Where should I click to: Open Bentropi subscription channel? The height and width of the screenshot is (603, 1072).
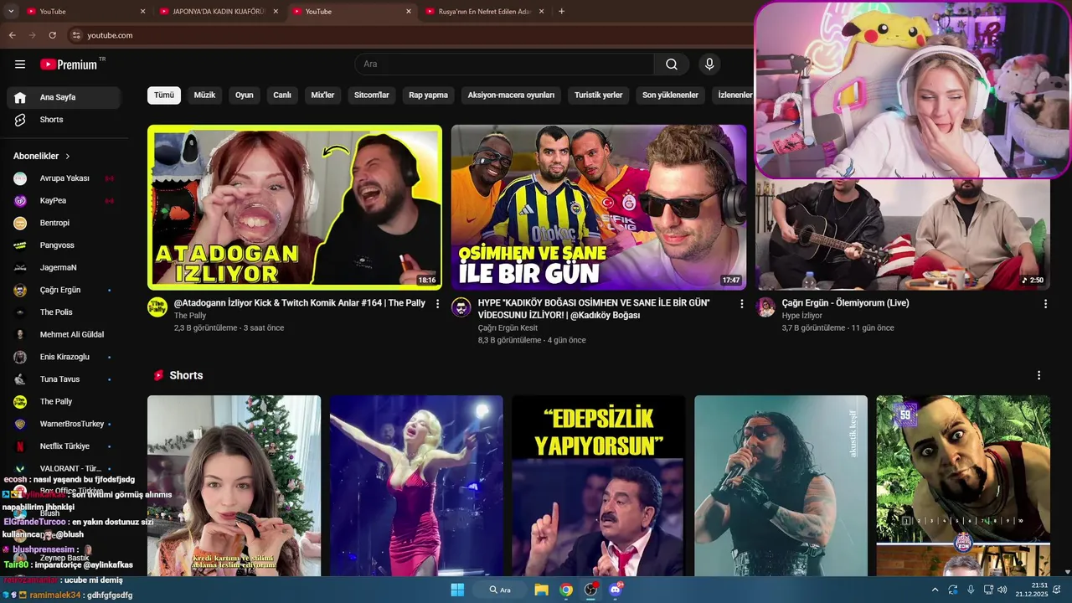coord(64,223)
